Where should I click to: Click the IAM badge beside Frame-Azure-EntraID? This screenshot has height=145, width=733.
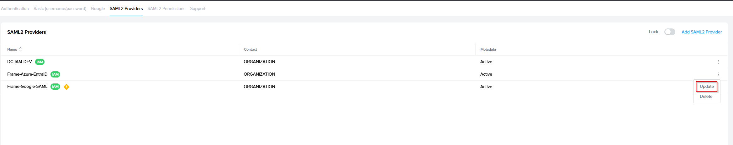(55, 74)
